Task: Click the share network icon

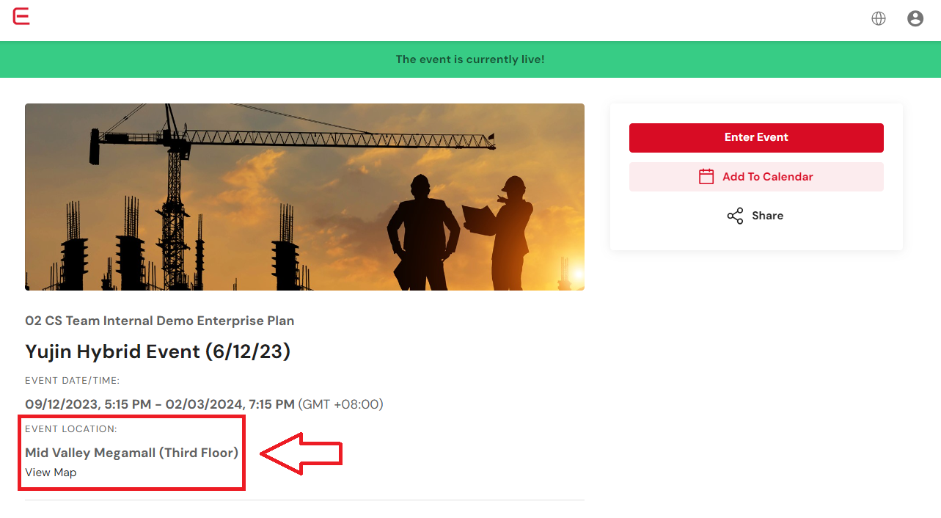Action: tap(735, 216)
